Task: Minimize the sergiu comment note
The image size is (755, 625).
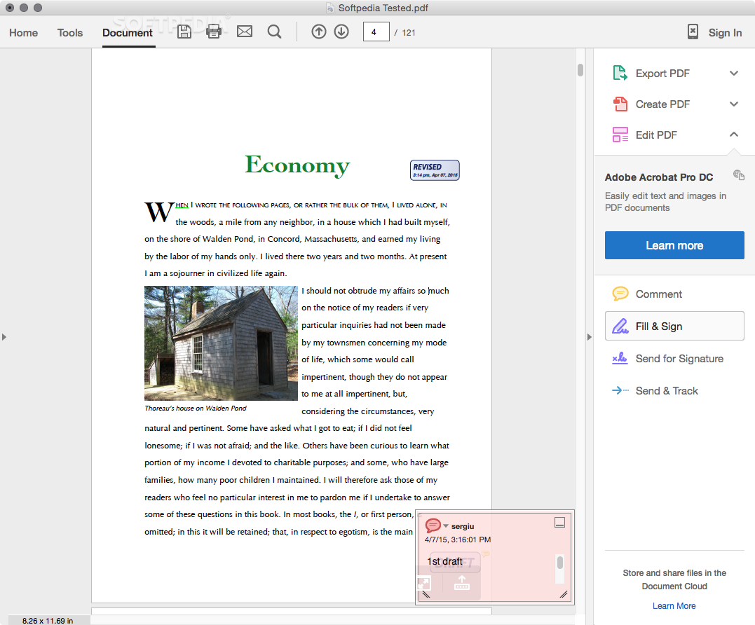Action: pyautogui.click(x=559, y=523)
